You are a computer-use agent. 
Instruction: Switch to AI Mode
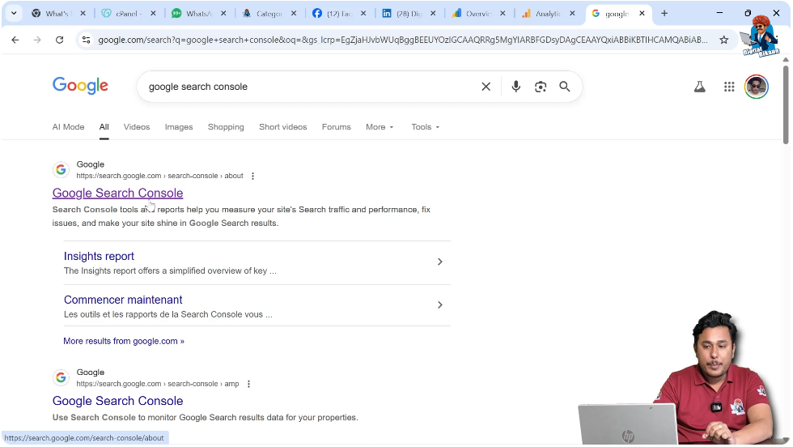[x=68, y=127]
